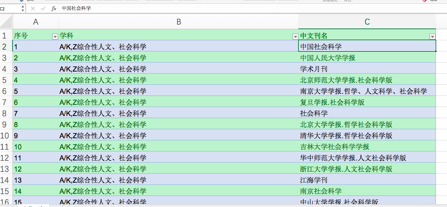
Task: Select cell 华中师范大学学报.人文社会科学版
Action: coord(367,158)
